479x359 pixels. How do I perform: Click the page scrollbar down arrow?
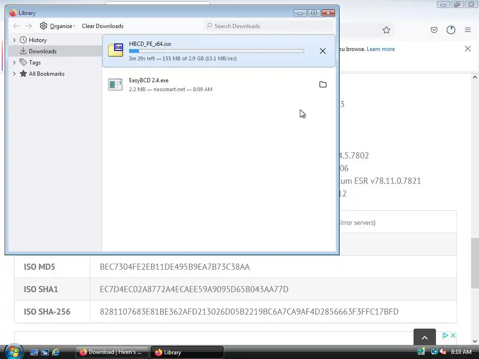coord(475,341)
